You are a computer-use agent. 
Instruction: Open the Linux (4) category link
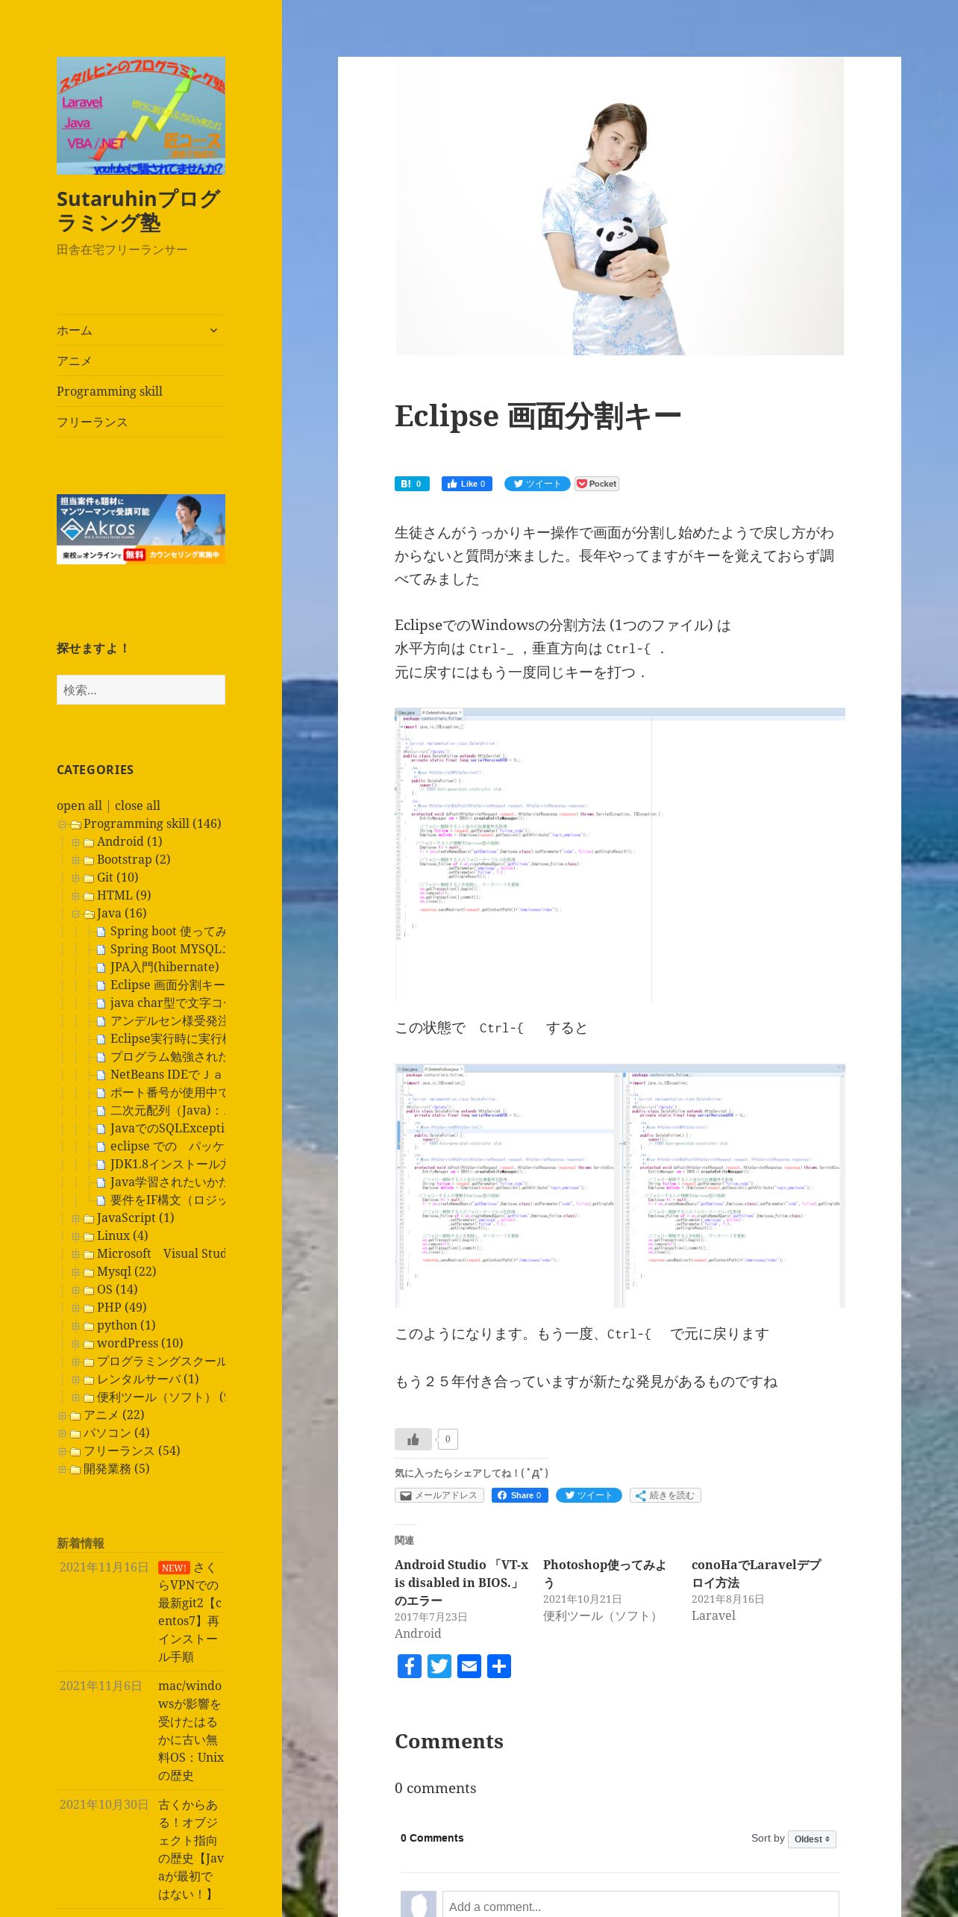coord(122,1235)
